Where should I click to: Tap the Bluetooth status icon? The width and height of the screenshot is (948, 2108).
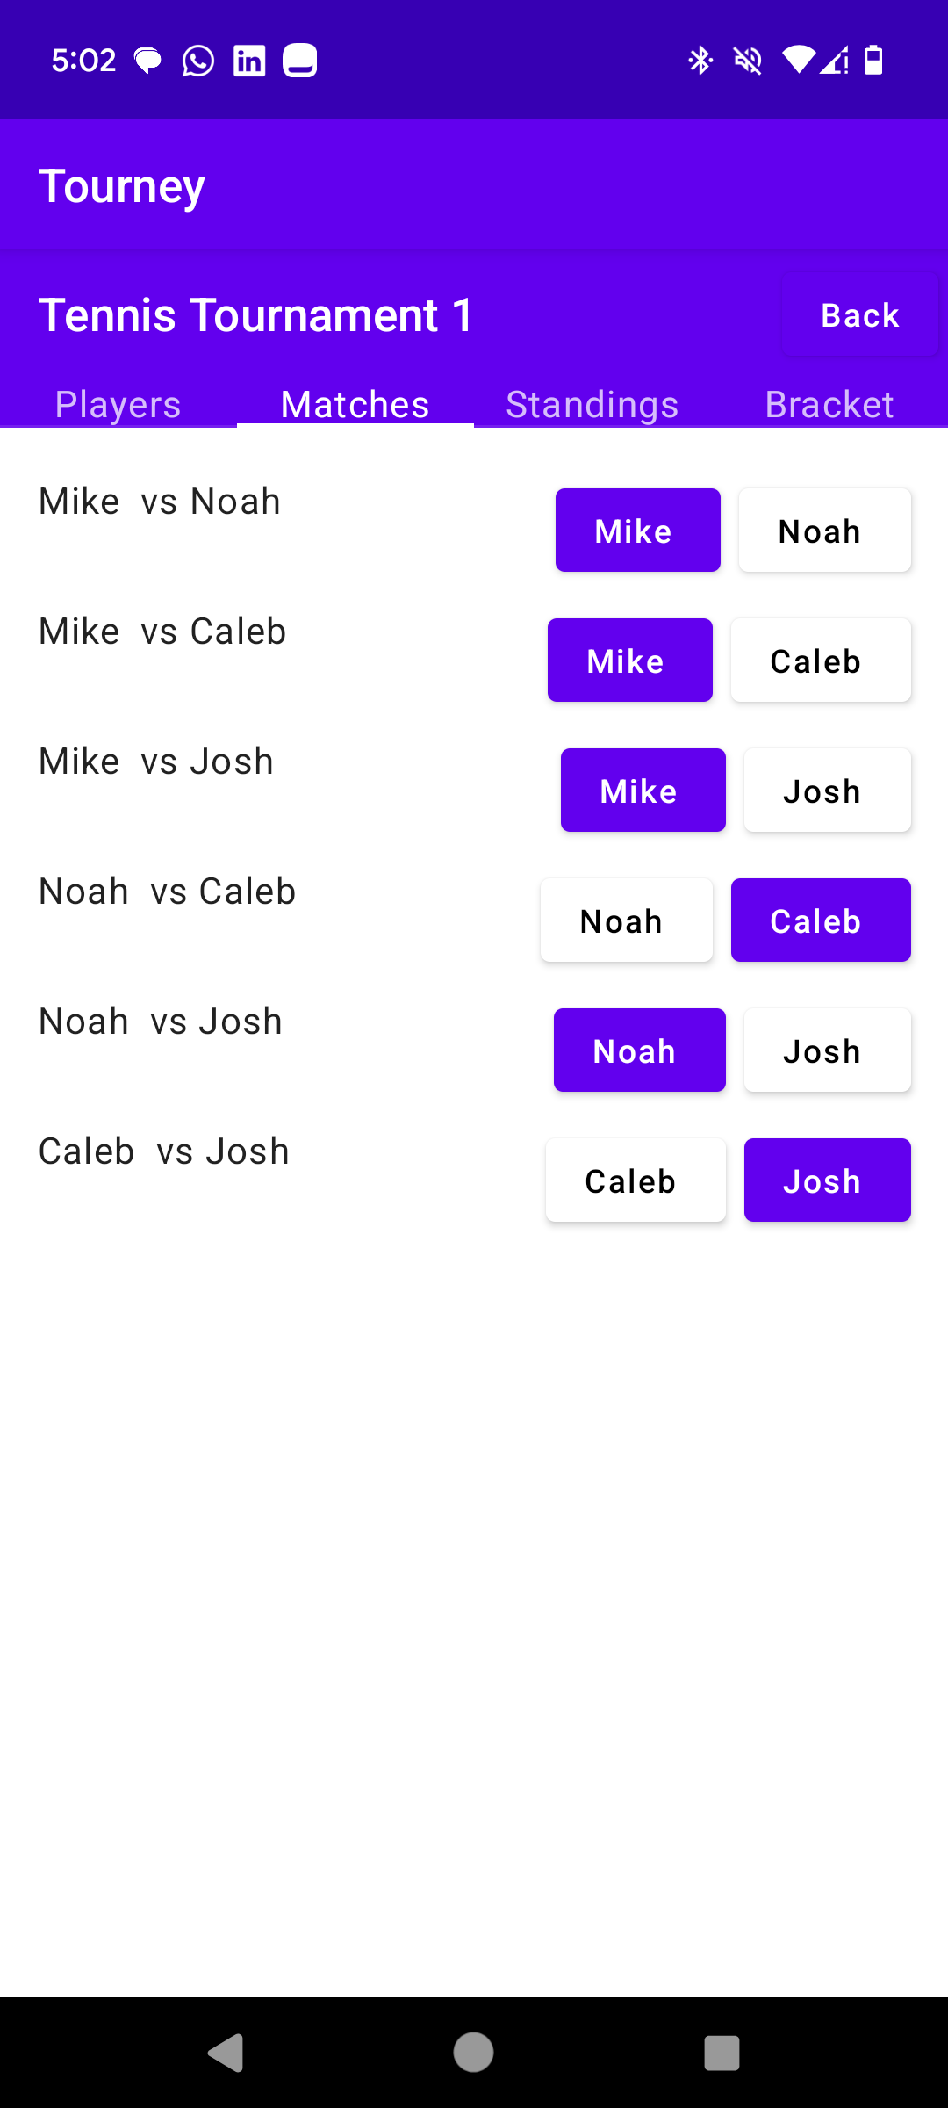click(x=700, y=61)
